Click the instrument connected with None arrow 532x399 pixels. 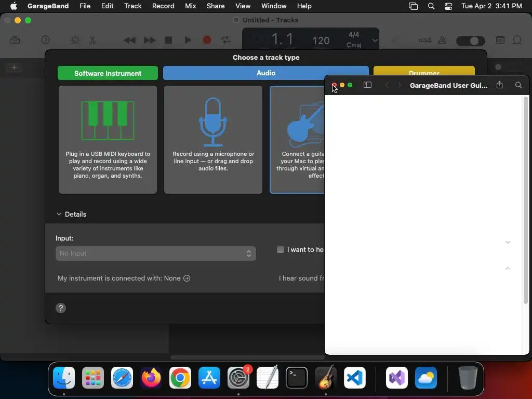[x=187, y=278]
